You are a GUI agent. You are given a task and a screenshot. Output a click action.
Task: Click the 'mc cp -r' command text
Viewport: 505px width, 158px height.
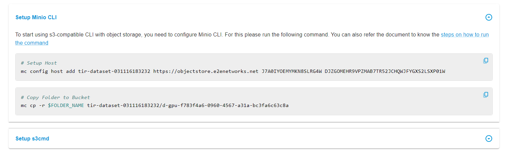[x=33, y=106]
